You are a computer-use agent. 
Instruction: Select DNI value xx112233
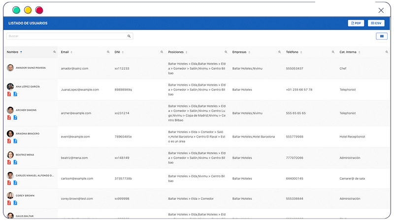tap(122, 68)
